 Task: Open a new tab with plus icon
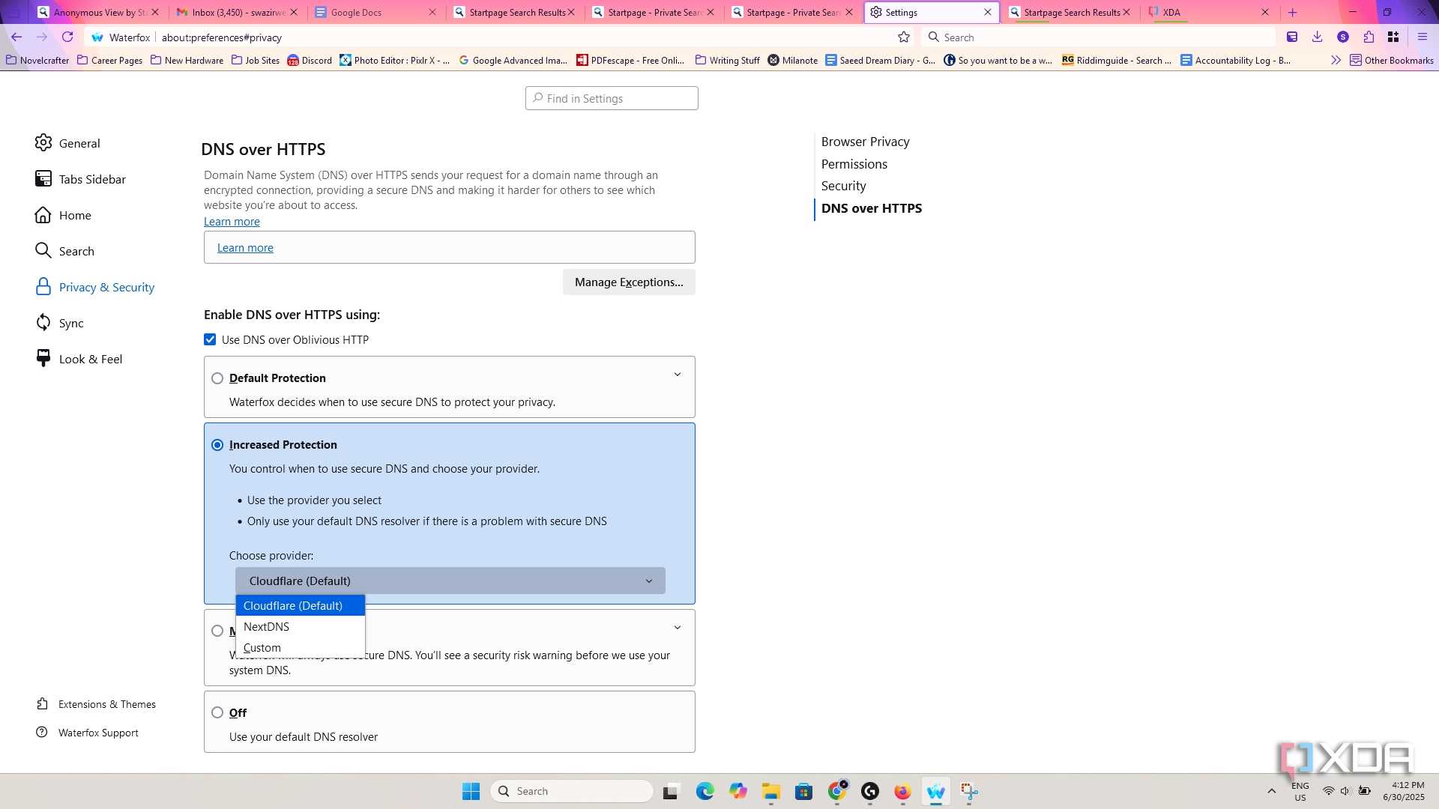[x=1292, y=12]
